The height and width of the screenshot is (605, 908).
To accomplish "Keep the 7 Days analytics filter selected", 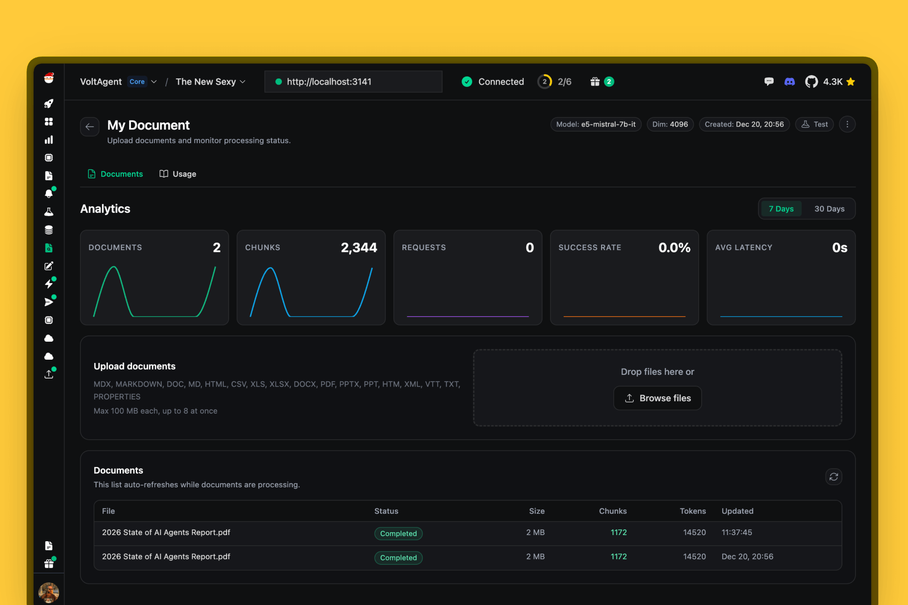I will [x=781, y=208].
